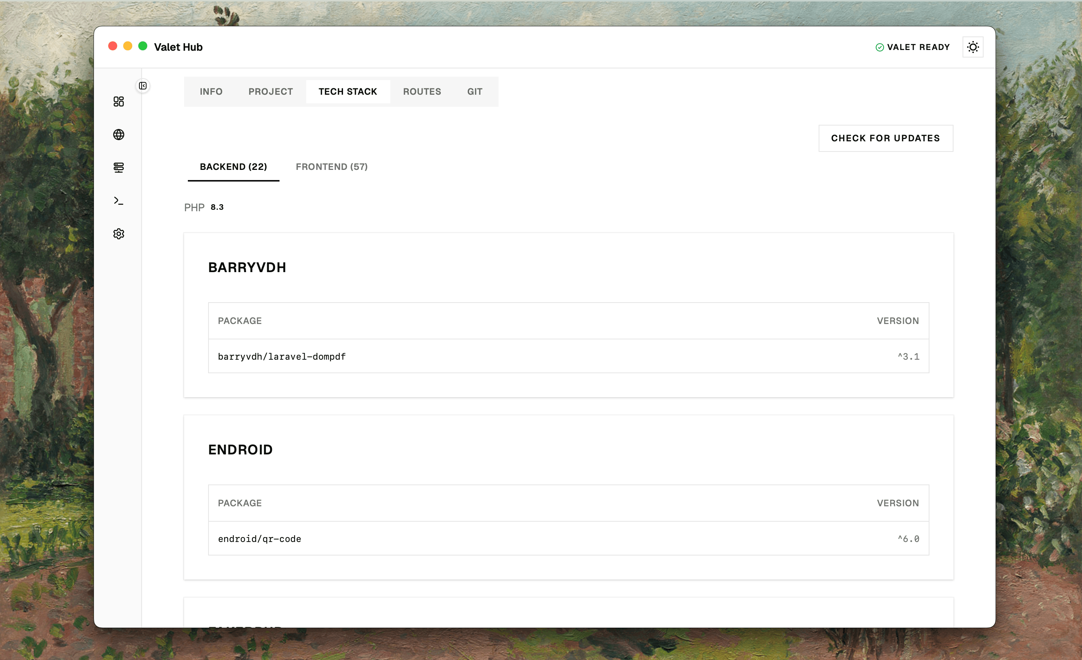Viewport: 1082px width, 660px height.
Task: Switch to the PROJECT tab
Action: pyautogui.click(x=270, y=91)
